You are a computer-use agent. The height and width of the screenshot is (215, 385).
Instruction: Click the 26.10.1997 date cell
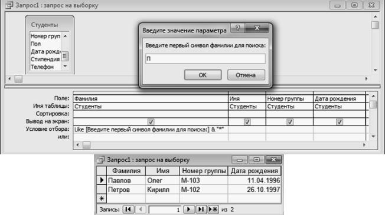[x=255, y=190]
